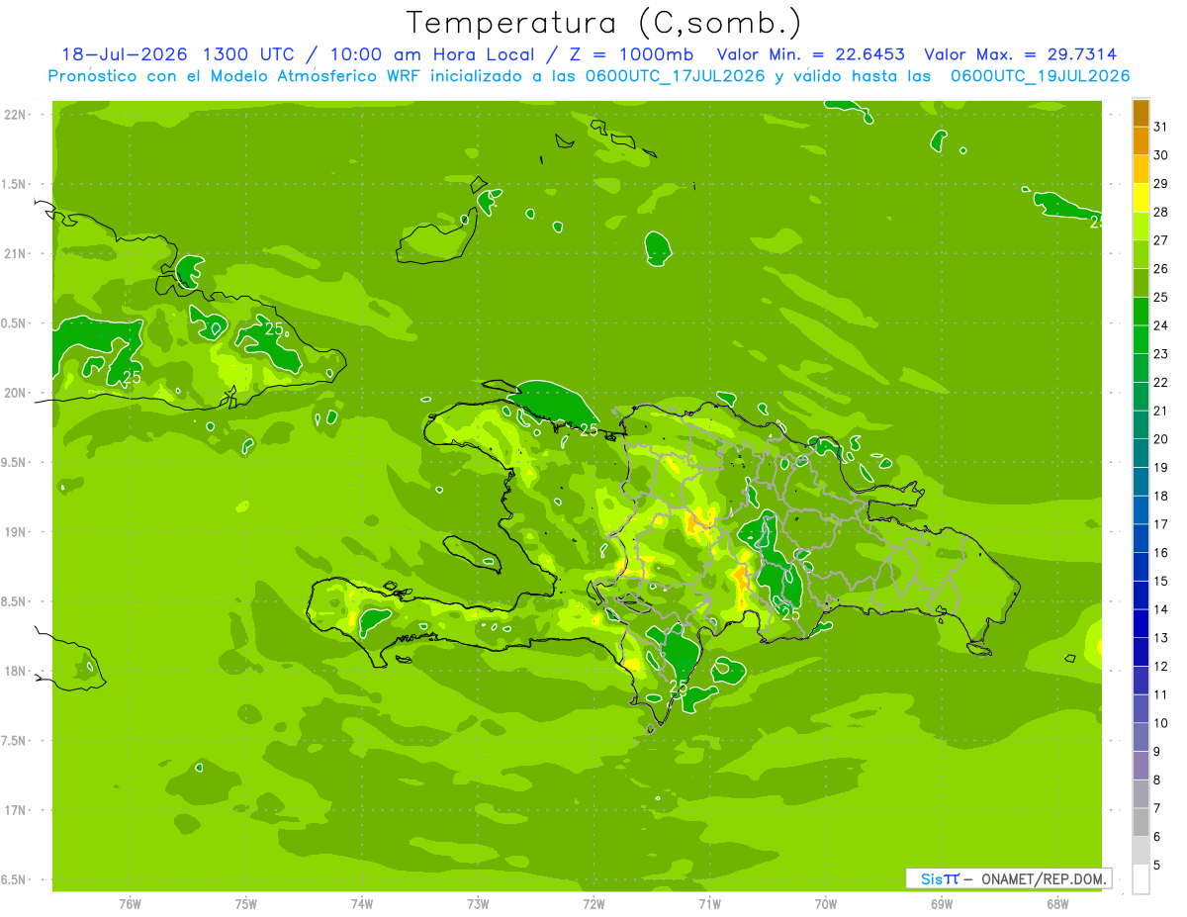
Task: Click the '16' label on color legend
Action: coord(1160,553)
